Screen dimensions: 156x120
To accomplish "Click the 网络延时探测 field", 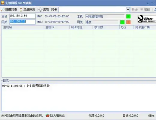I will point(105,16).
